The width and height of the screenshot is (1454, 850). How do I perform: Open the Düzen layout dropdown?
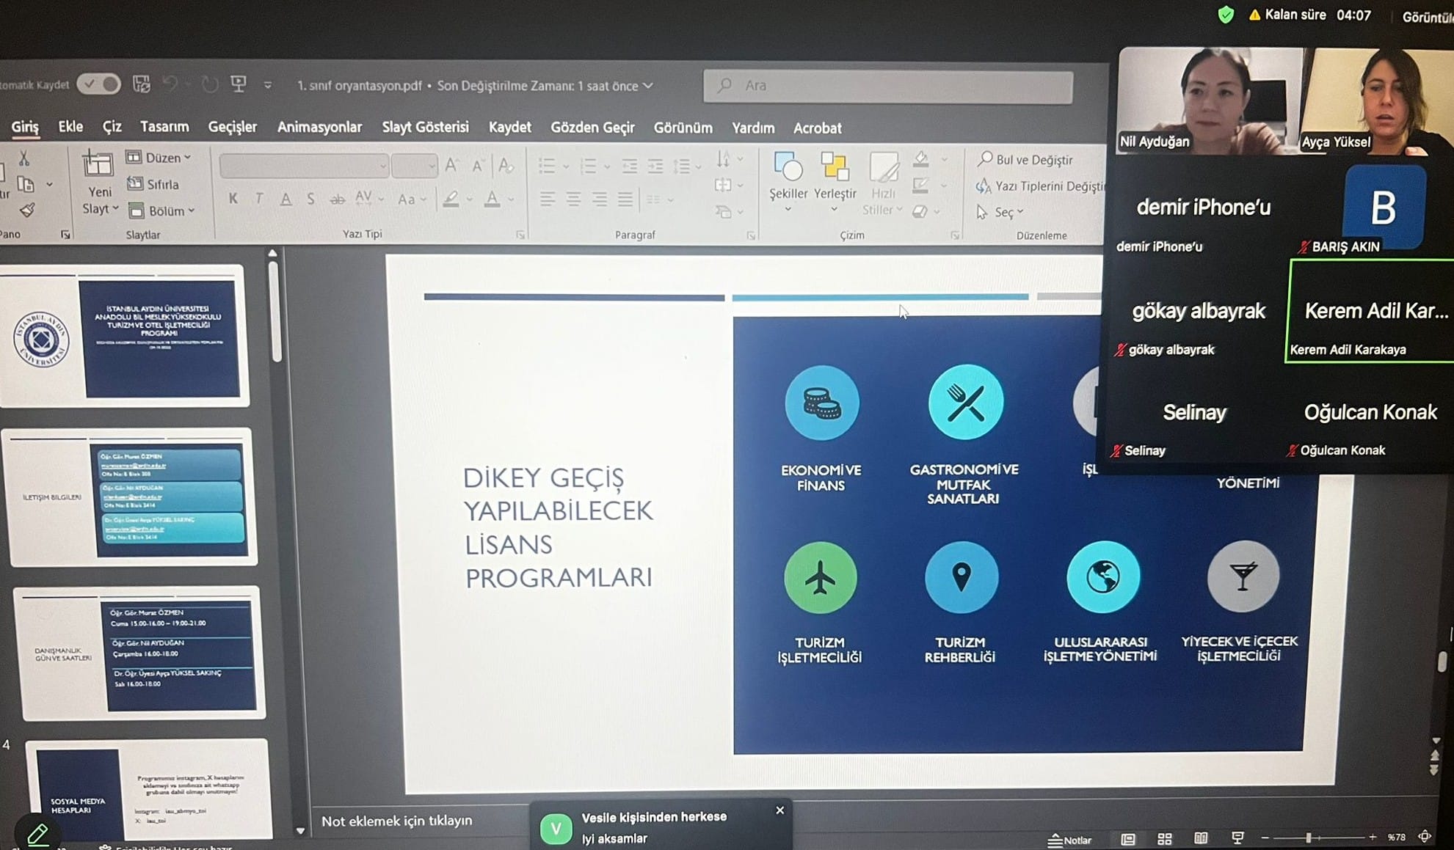pos(159,157)
